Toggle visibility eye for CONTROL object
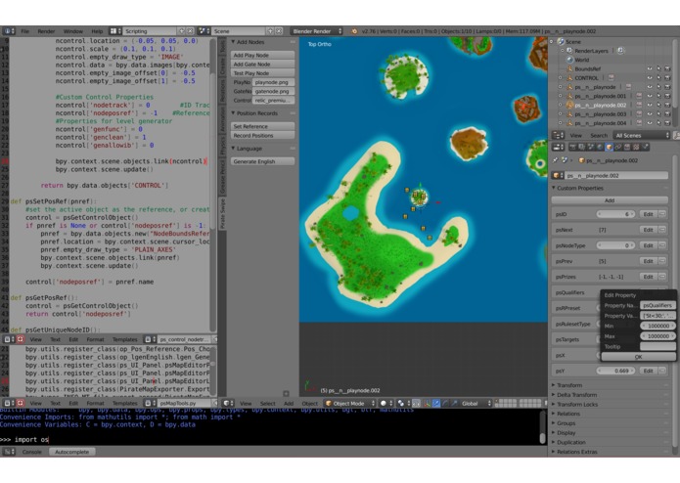 pyautogui.click(x=650, y=78)
